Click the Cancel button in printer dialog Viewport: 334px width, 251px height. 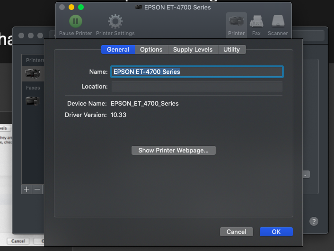click(237, 232)
